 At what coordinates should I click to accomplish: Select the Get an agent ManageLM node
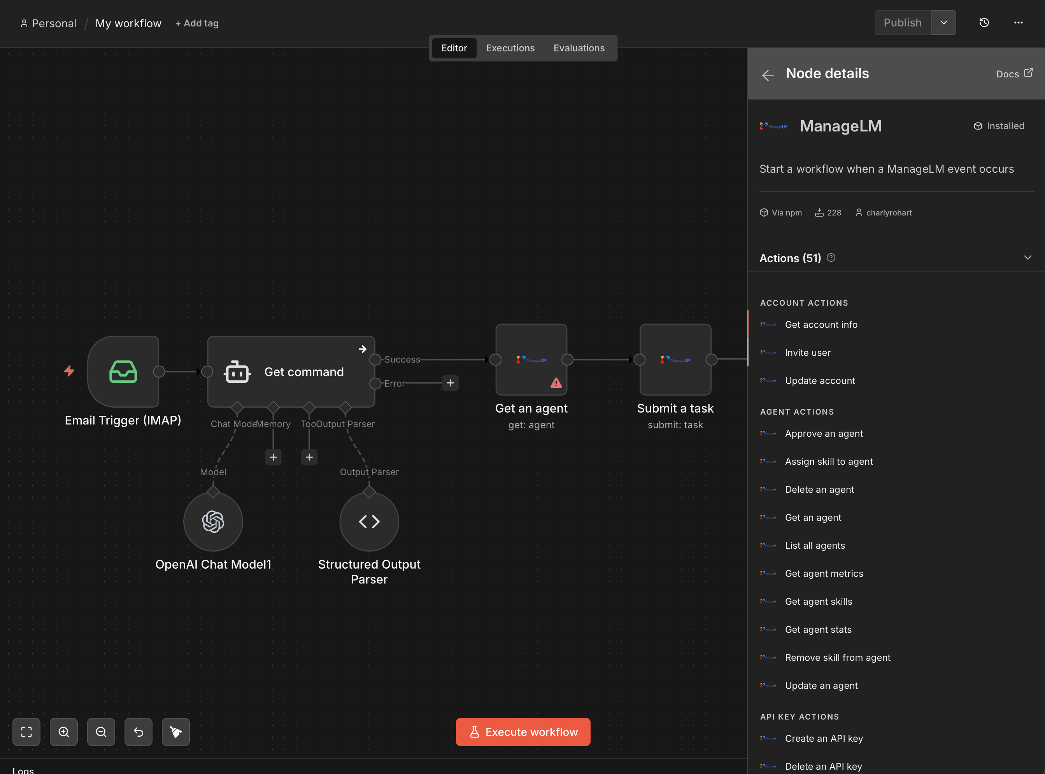(x=531, y=359)
